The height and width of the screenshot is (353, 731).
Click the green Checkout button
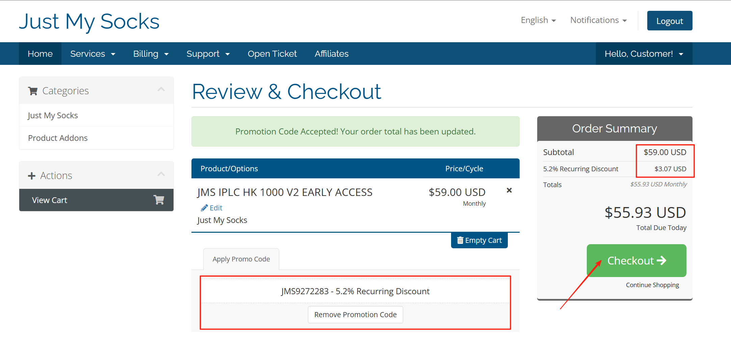(x=636, y=260)
